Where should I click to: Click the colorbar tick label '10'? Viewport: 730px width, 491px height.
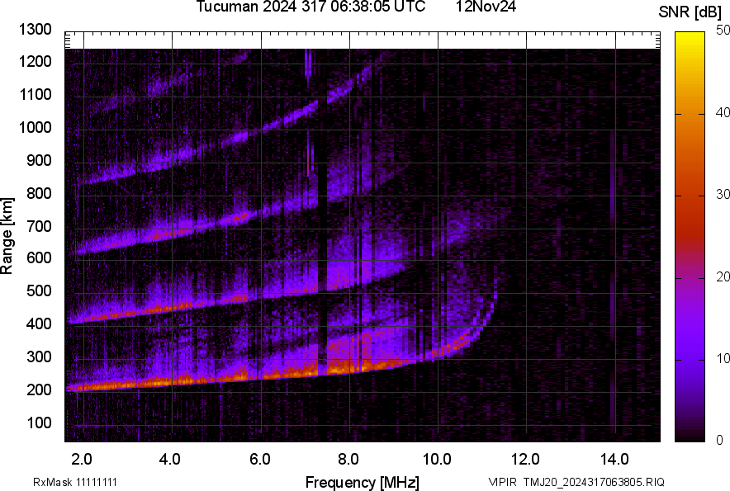pyautogui.click(x=722, y=358)
